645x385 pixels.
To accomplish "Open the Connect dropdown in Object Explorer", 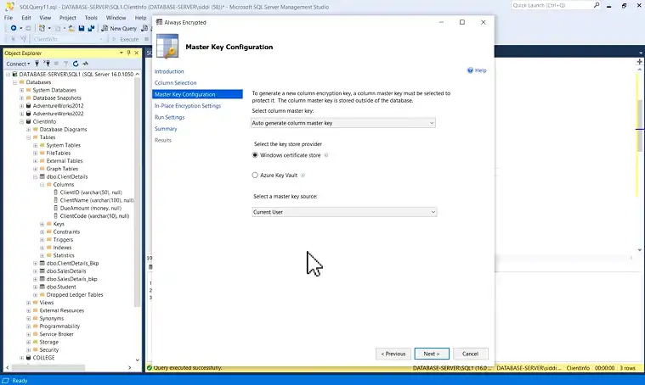I will click(x=18, y=64).
